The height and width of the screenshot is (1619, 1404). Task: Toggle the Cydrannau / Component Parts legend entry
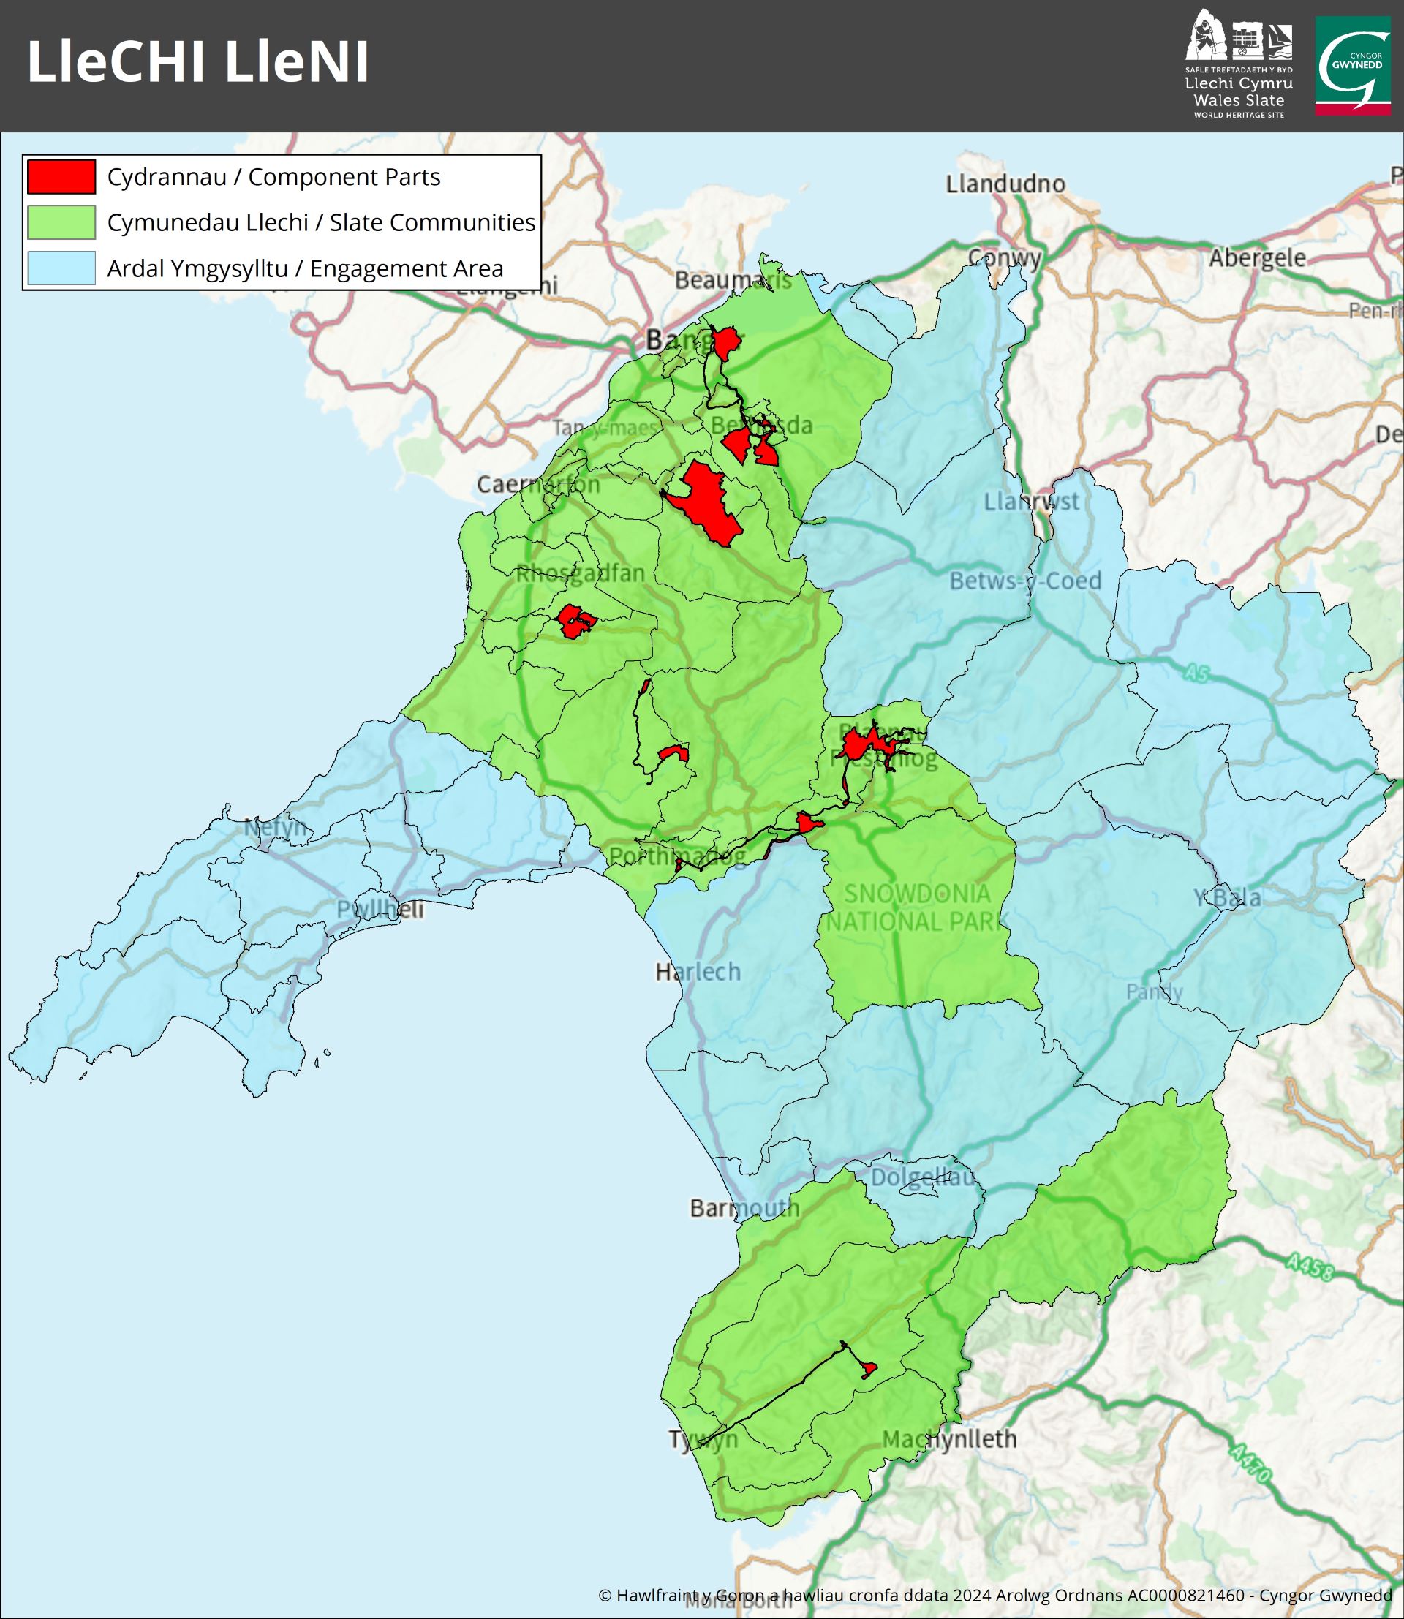(x=274, y=178)
